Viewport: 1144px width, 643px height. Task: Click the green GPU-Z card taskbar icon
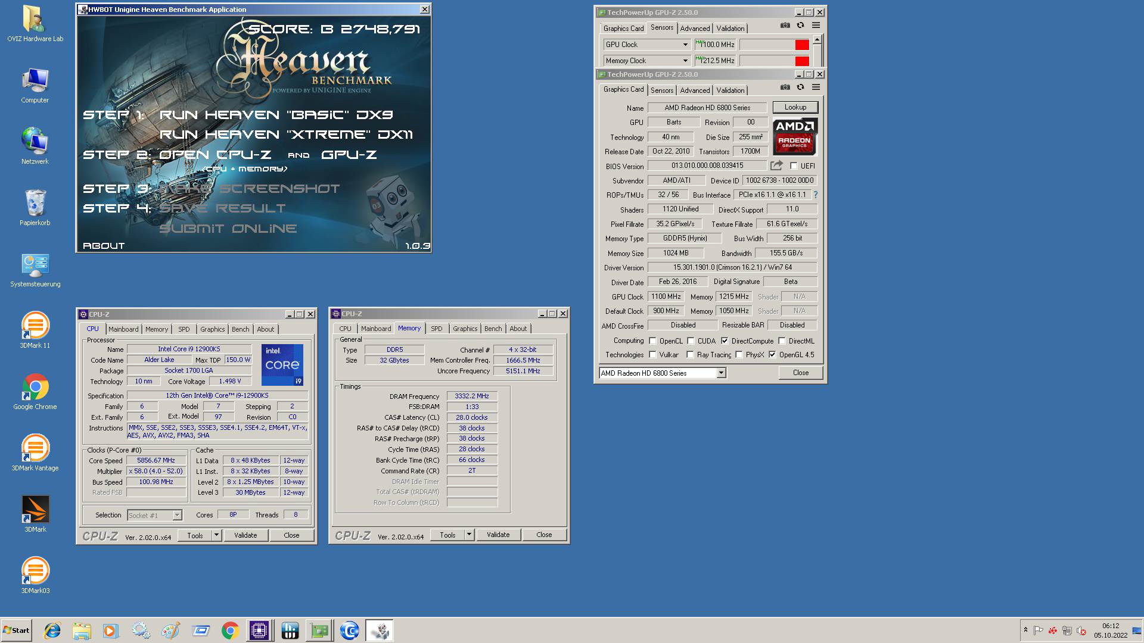(319, 630)
